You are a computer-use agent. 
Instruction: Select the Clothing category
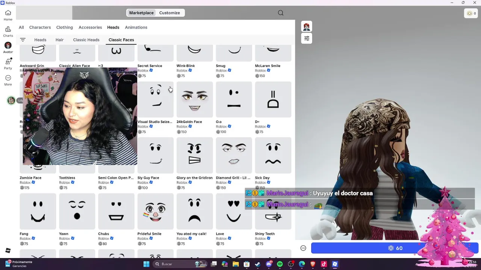65,27
